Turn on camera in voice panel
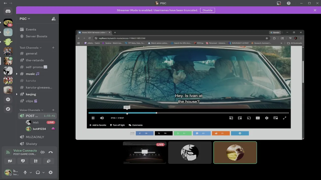The image size is (321, 180). (x=10, y=161)
